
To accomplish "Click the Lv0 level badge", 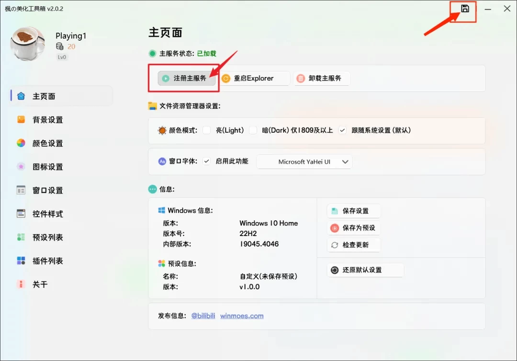I will (62, 57).
